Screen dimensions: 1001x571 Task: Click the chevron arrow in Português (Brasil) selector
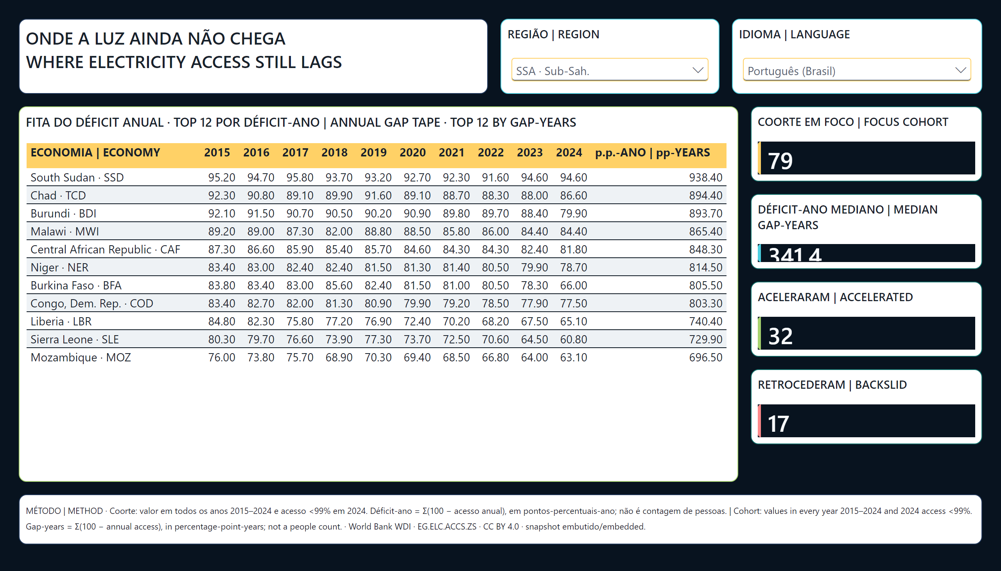click(960, 70)
